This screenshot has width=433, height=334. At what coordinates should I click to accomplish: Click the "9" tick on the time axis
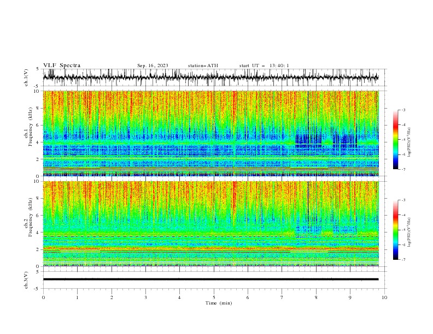(x=350, y=297)
